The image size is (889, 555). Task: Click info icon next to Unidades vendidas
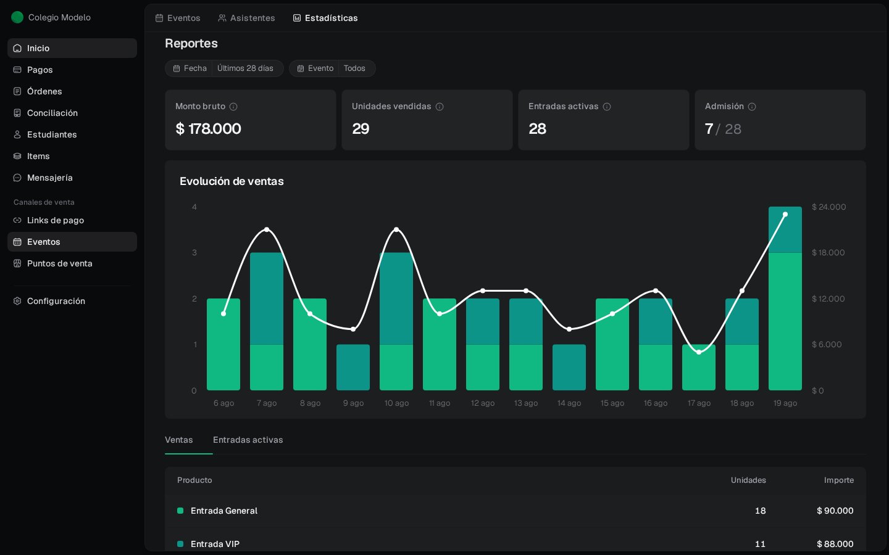[x=440, y=107]
